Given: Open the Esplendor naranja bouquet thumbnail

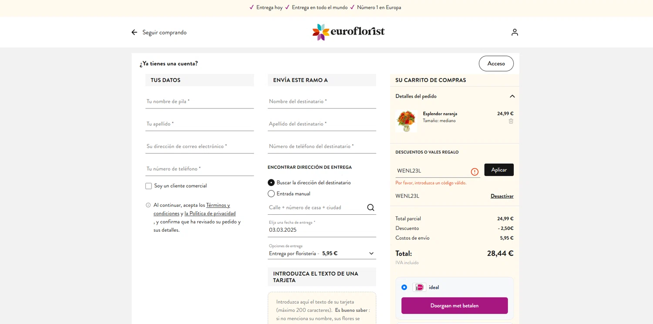Looking at the screenshot, I should [406, 121].
